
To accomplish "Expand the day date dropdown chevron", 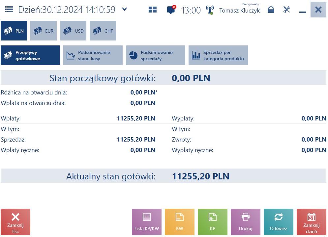I will click(x=125, y=9).
